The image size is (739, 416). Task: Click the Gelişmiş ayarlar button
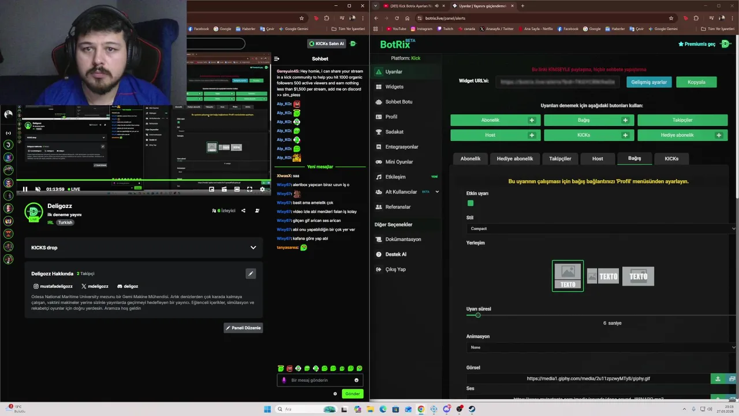[649, 82]
